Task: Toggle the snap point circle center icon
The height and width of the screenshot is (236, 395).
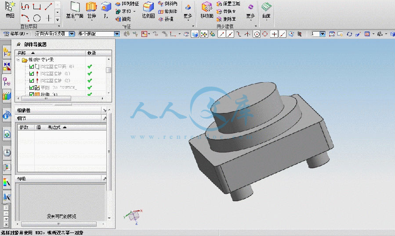Action: coord(257,34)
